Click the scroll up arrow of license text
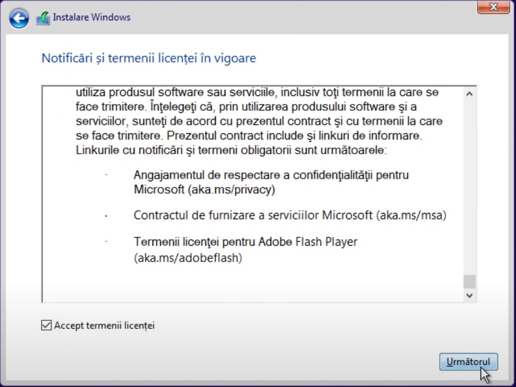 point(469,94)
